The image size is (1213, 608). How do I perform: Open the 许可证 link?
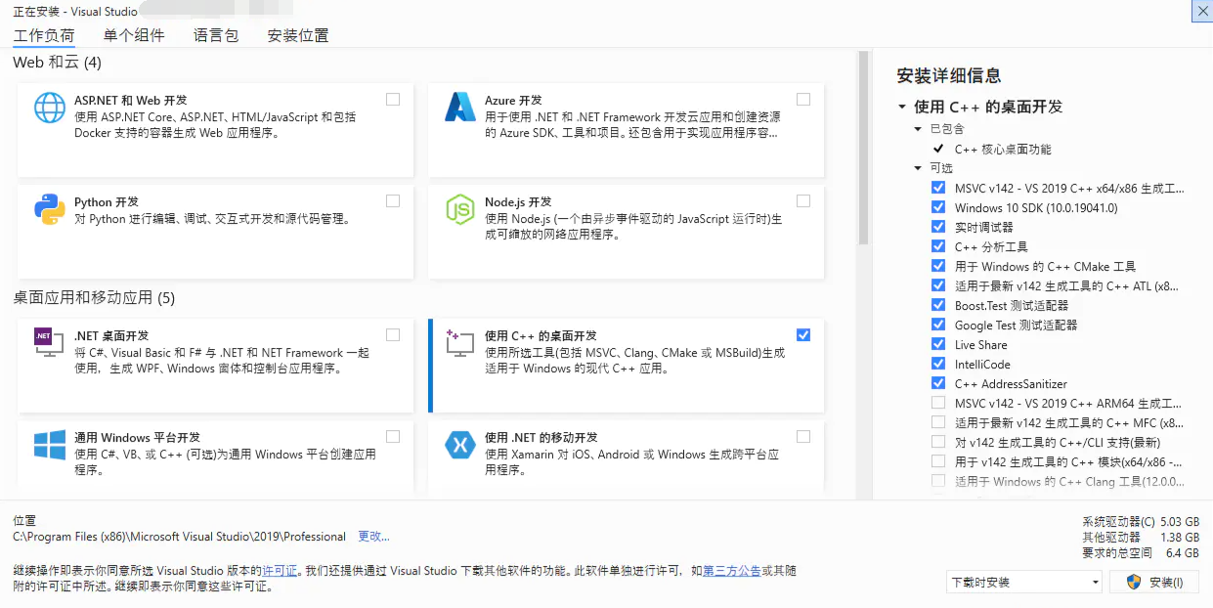[x=280, y=570]
